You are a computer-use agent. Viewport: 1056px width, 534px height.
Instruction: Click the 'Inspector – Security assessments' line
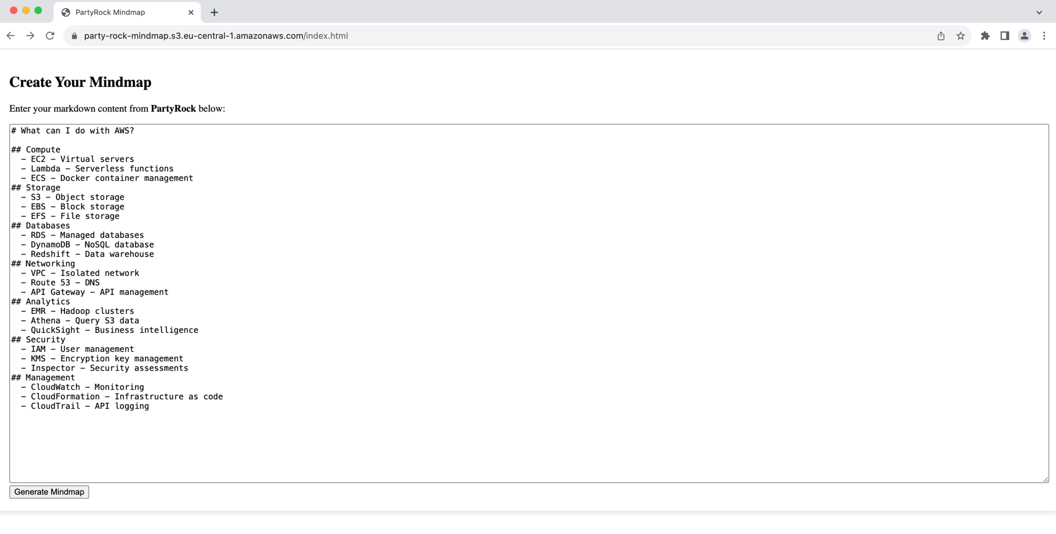[x=104, y=368]
